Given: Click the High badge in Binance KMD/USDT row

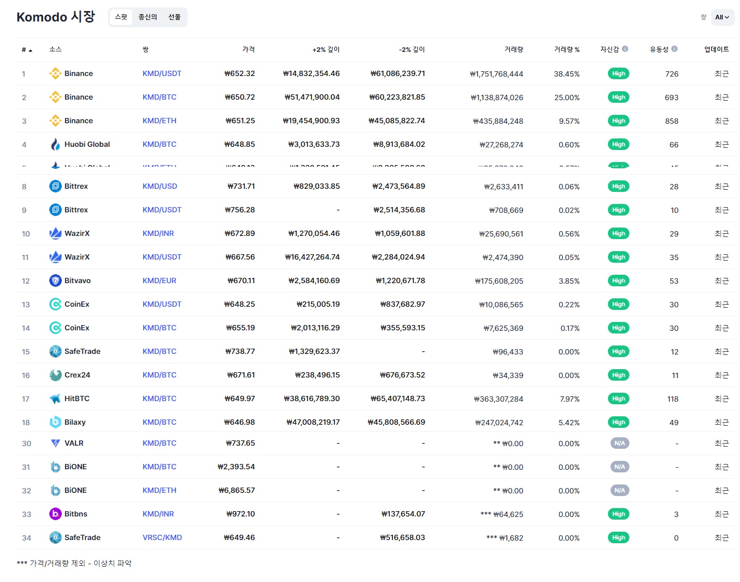Looking at the screenshot, I should [x=618, y=73].
